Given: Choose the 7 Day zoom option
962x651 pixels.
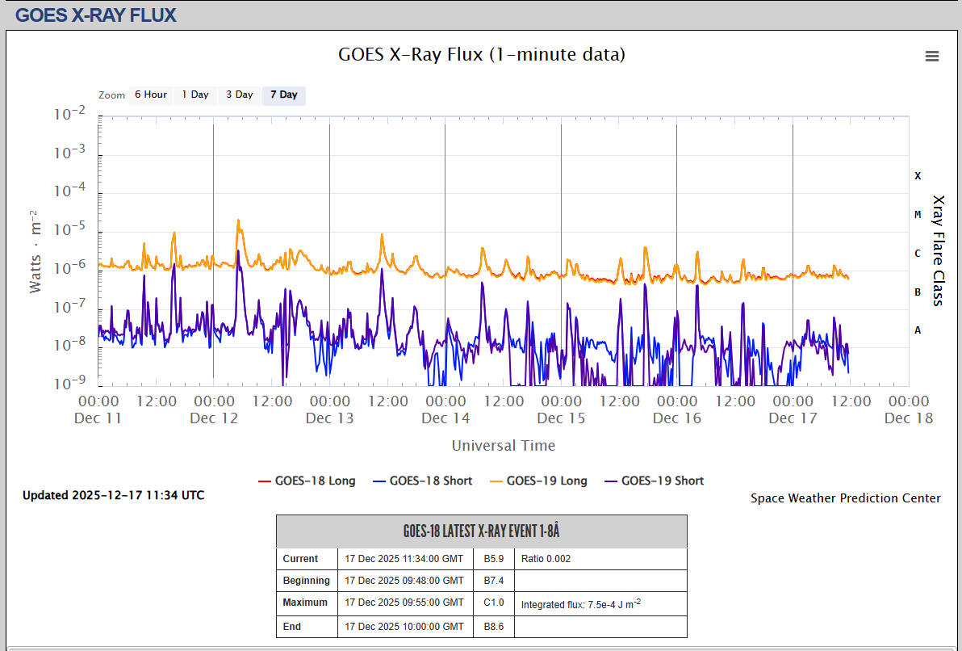Looking at the screenshot, I should (x=283, y=95).
